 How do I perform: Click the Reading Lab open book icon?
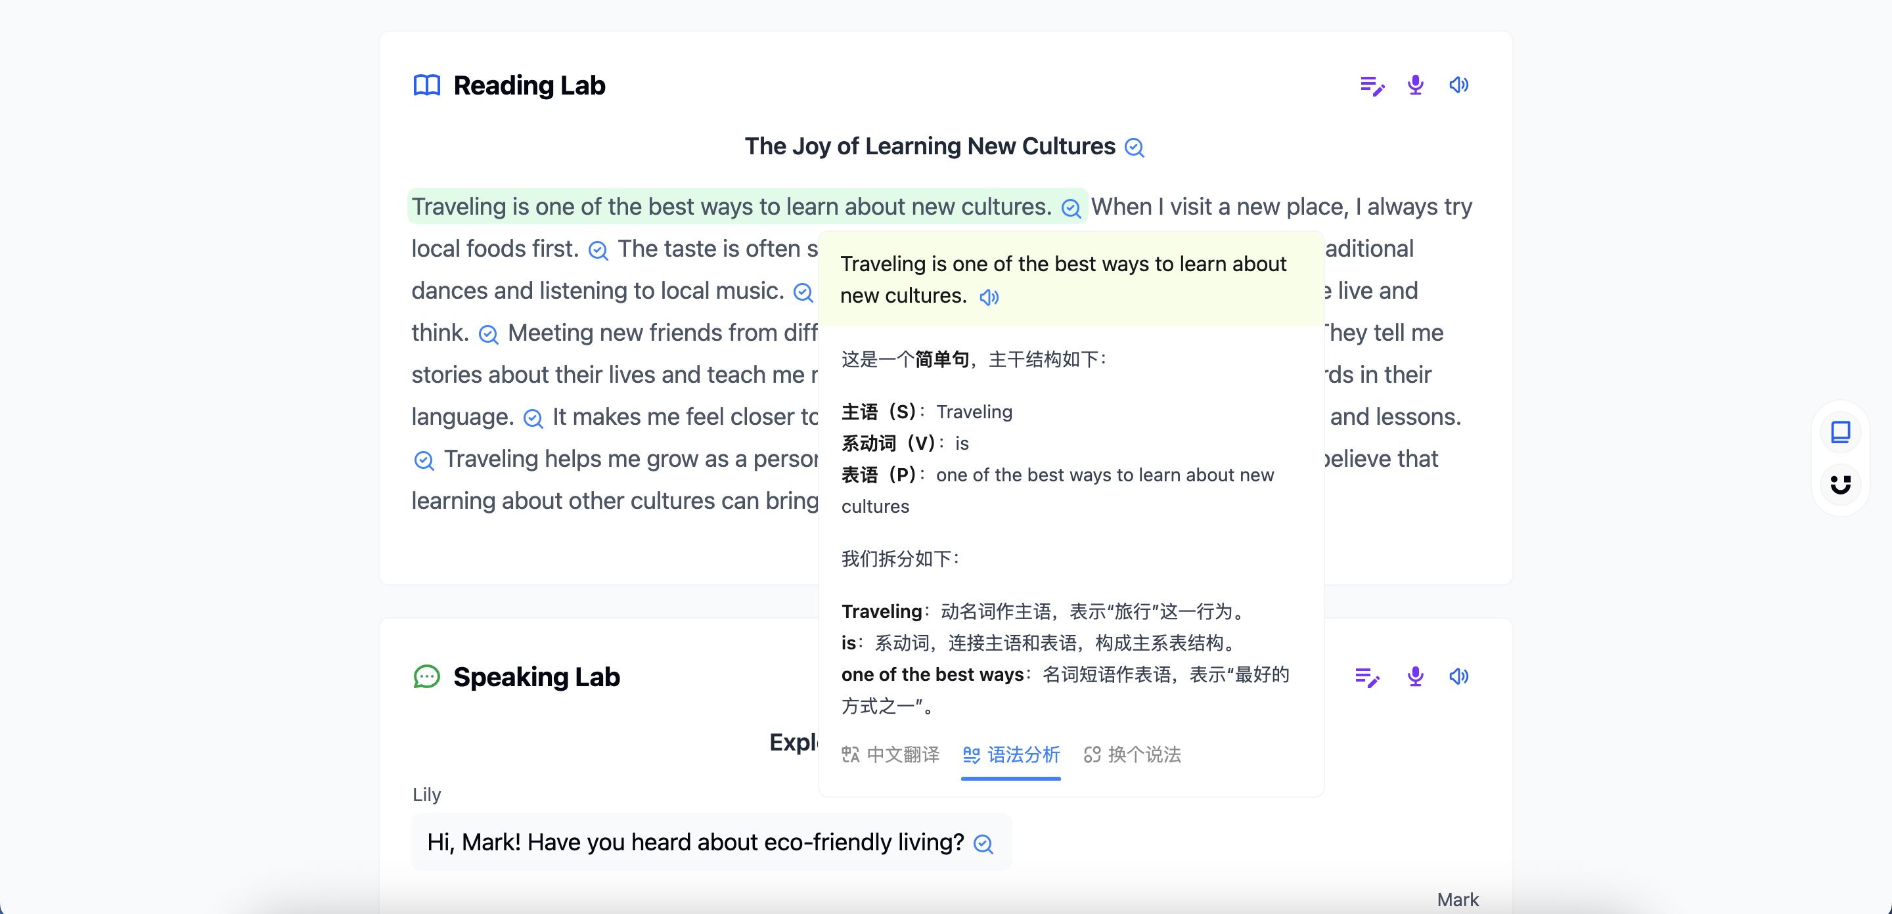click(427, 85)
